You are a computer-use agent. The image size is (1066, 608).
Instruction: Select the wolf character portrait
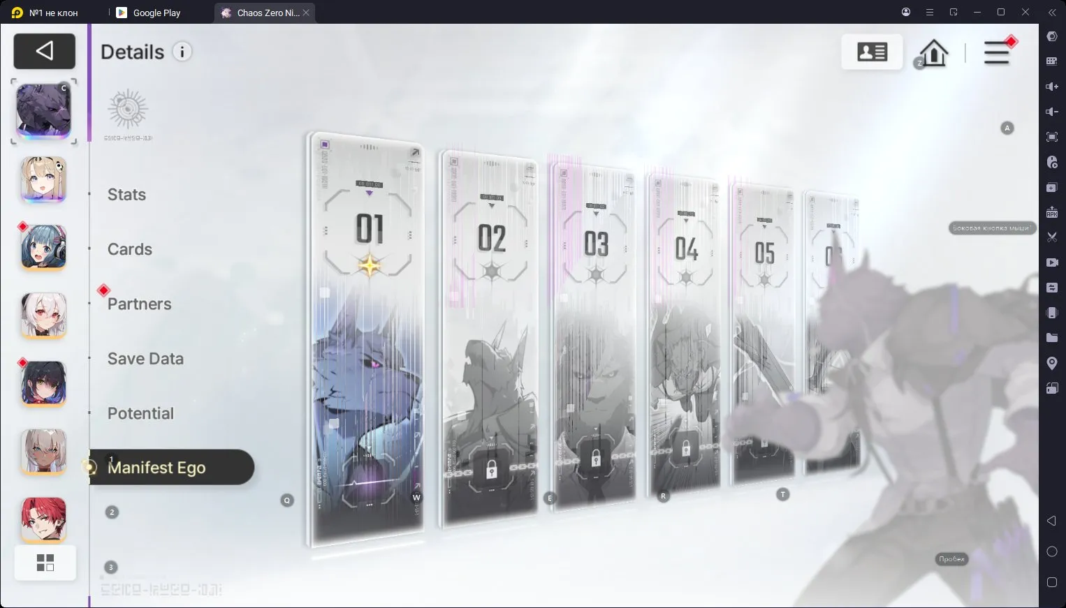[43, 110]
